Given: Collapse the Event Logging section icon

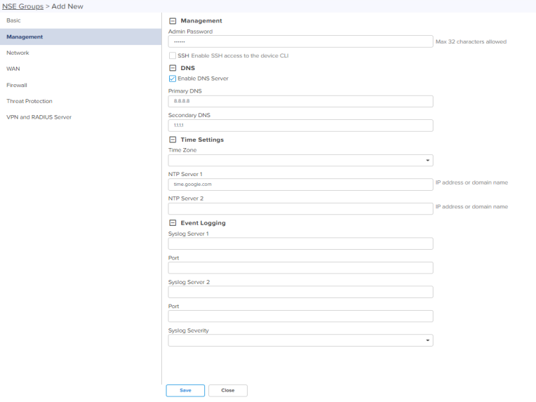Looking at the screenshot, I should pyautogui.click(x=173, y=223).
